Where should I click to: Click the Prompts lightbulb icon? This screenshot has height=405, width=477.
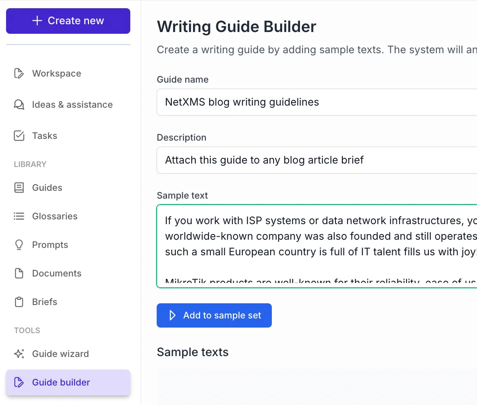coord(19,244)
